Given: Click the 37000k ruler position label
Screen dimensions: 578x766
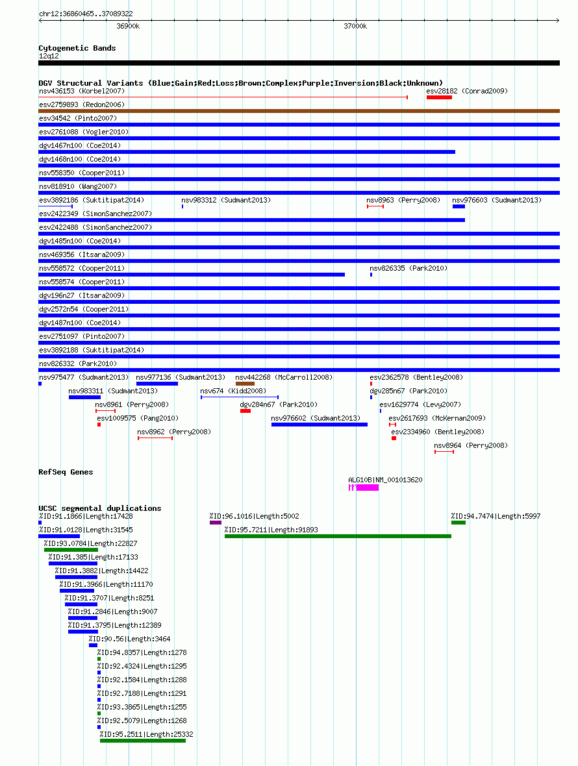Looking at the screenshot, I should tap(355, 27).
